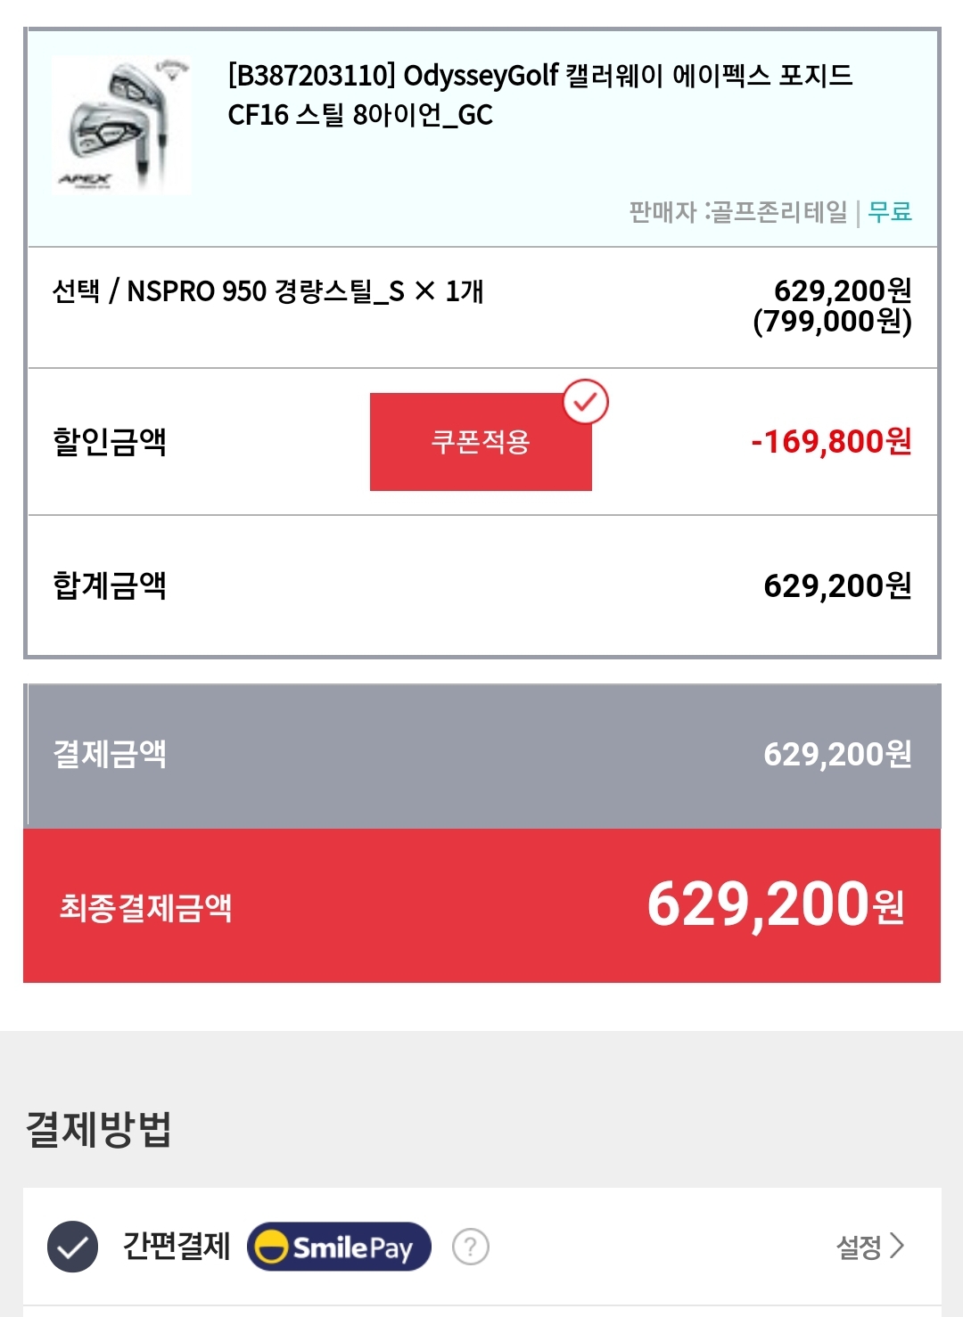
Task: Click the 결제방법 section heading
Action: [98, 1130]
